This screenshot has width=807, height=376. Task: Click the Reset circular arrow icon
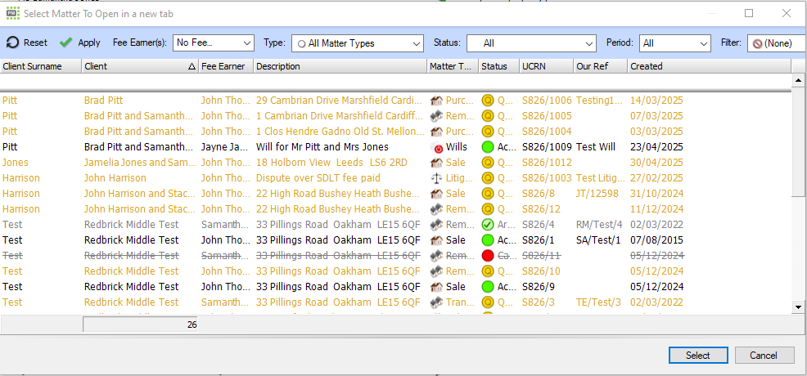(12, 43)
